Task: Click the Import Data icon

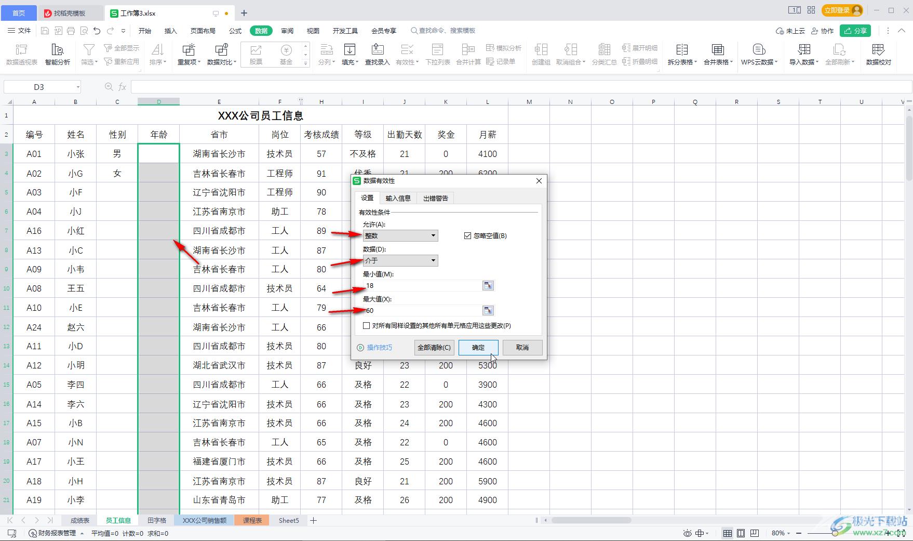Action: click(x=804, y=50)
